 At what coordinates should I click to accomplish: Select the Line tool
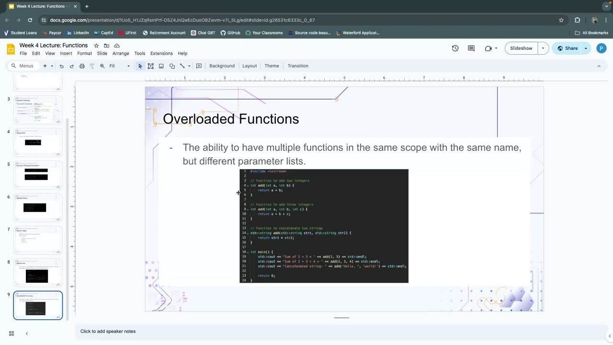(x=182, y=66)
